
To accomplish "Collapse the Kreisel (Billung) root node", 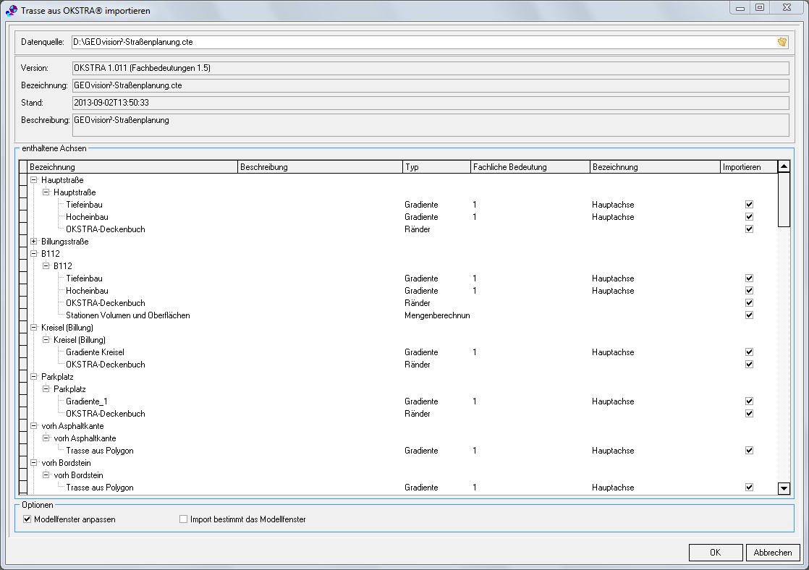I will point(34,328).
